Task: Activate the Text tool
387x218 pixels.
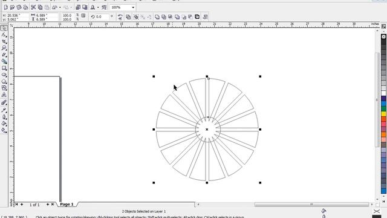Action: click(4, 94)
